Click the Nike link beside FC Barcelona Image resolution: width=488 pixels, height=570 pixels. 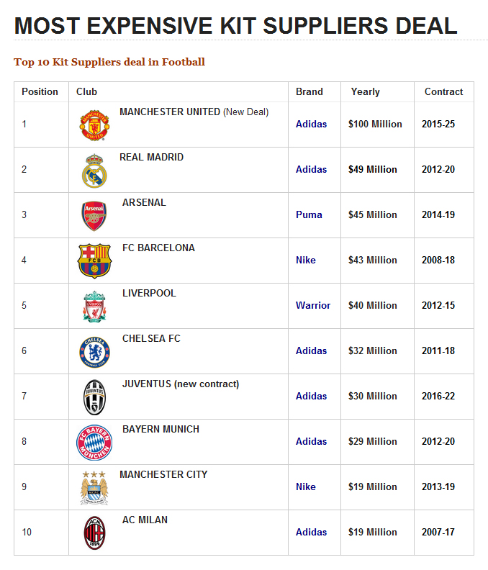pyautogui.click(x=306, y=261)
